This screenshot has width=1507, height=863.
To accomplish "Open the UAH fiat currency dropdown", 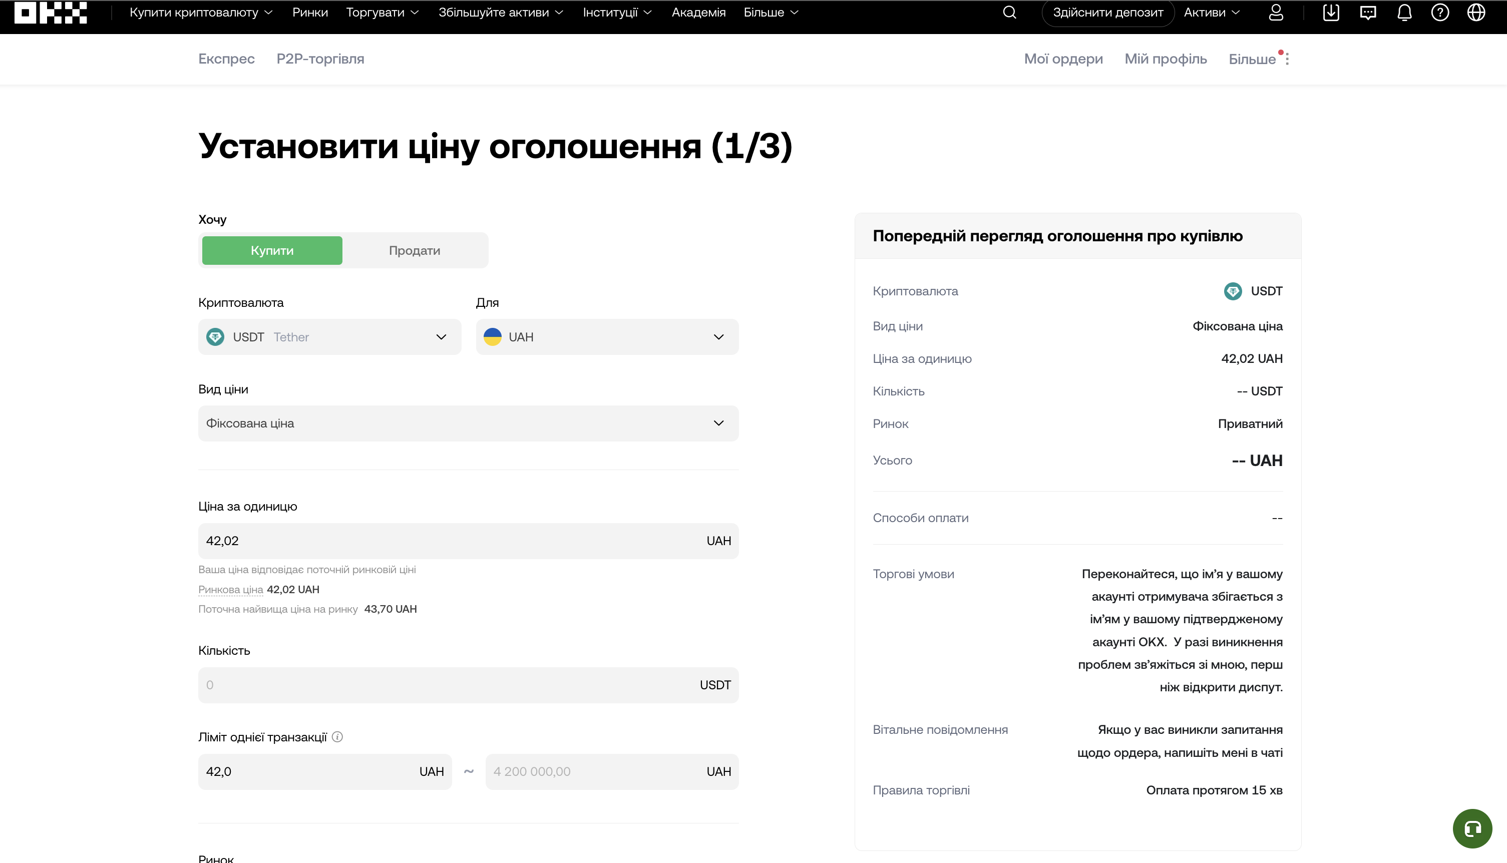I will (x=606, y=337).
